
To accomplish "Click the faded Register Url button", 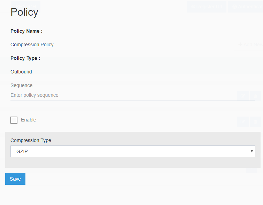I will [207, 7].
